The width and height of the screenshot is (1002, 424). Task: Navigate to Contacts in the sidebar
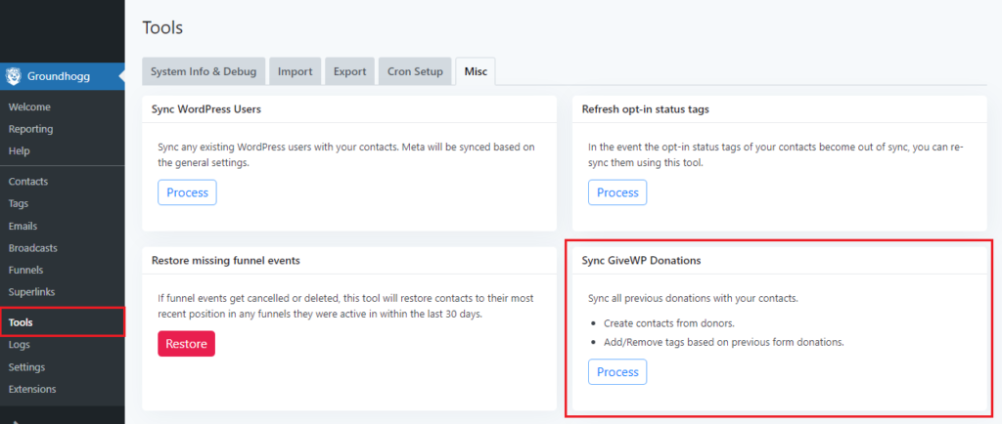coord(28,182)
